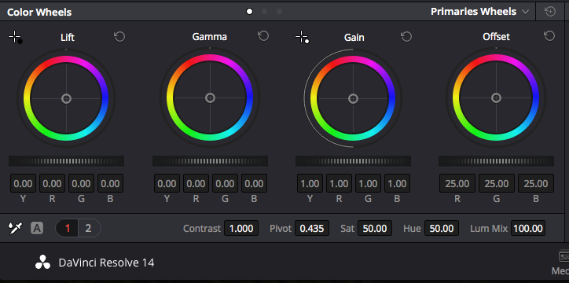
Task: Reset the Lift color wheel
Action: 119,37
